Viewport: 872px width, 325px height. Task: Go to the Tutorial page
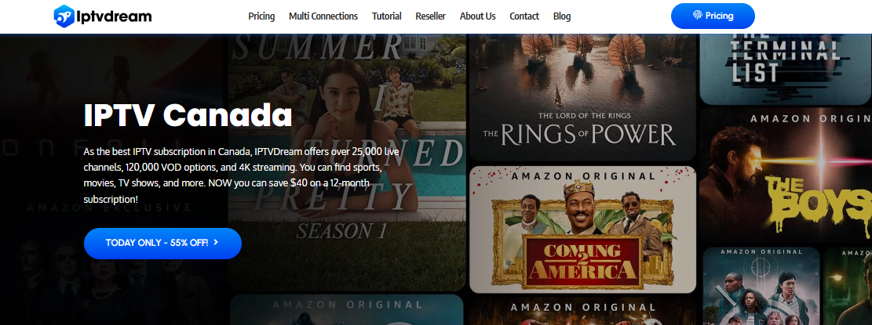[x=386, y=16]
